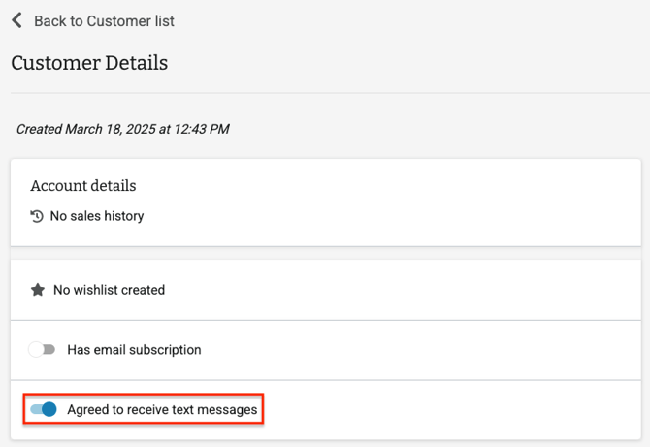Click the back chevron arrow icon
650x447 pixels.
[x=16, y=20]
